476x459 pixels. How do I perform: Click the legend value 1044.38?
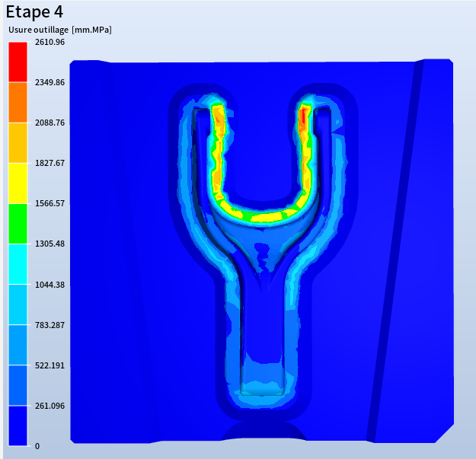50,285
